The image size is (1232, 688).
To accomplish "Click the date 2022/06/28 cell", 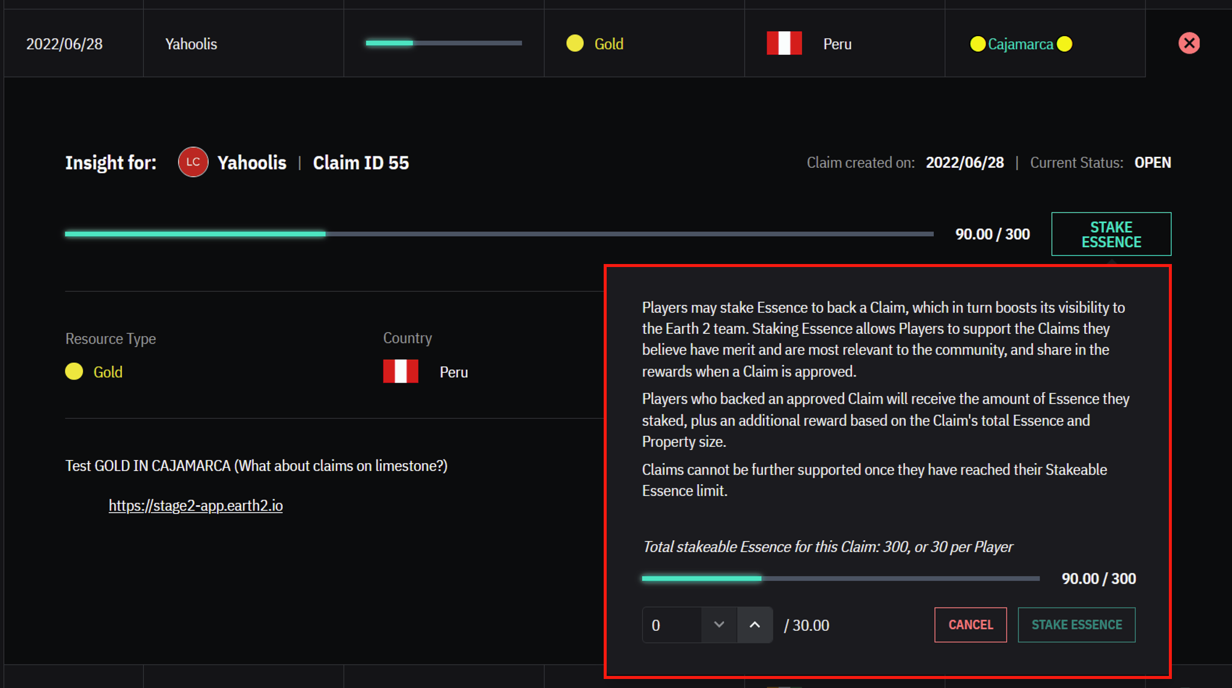I will (64, 43).
